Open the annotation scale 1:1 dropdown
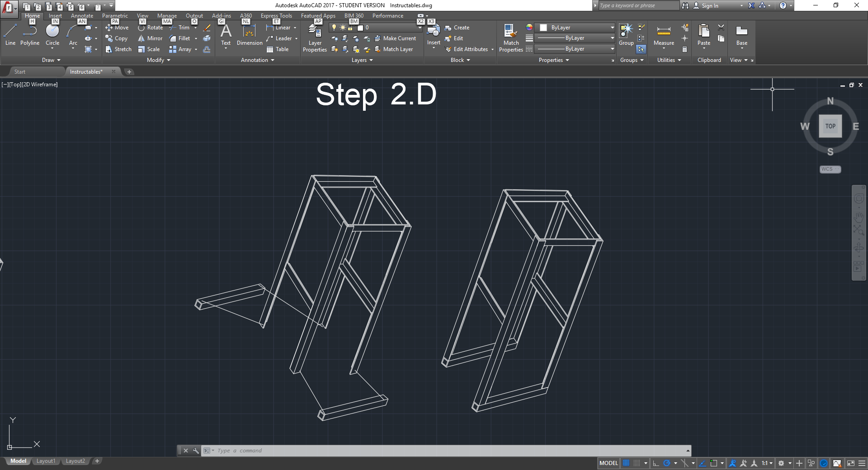This screenshot has width=868, height=470. [767, 463]
